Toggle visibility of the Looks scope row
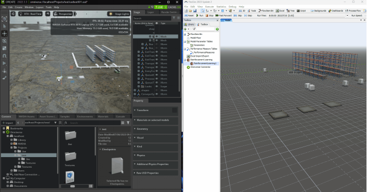Image resolution: width=367 pixels, height=192 pixels. (157, 86)
